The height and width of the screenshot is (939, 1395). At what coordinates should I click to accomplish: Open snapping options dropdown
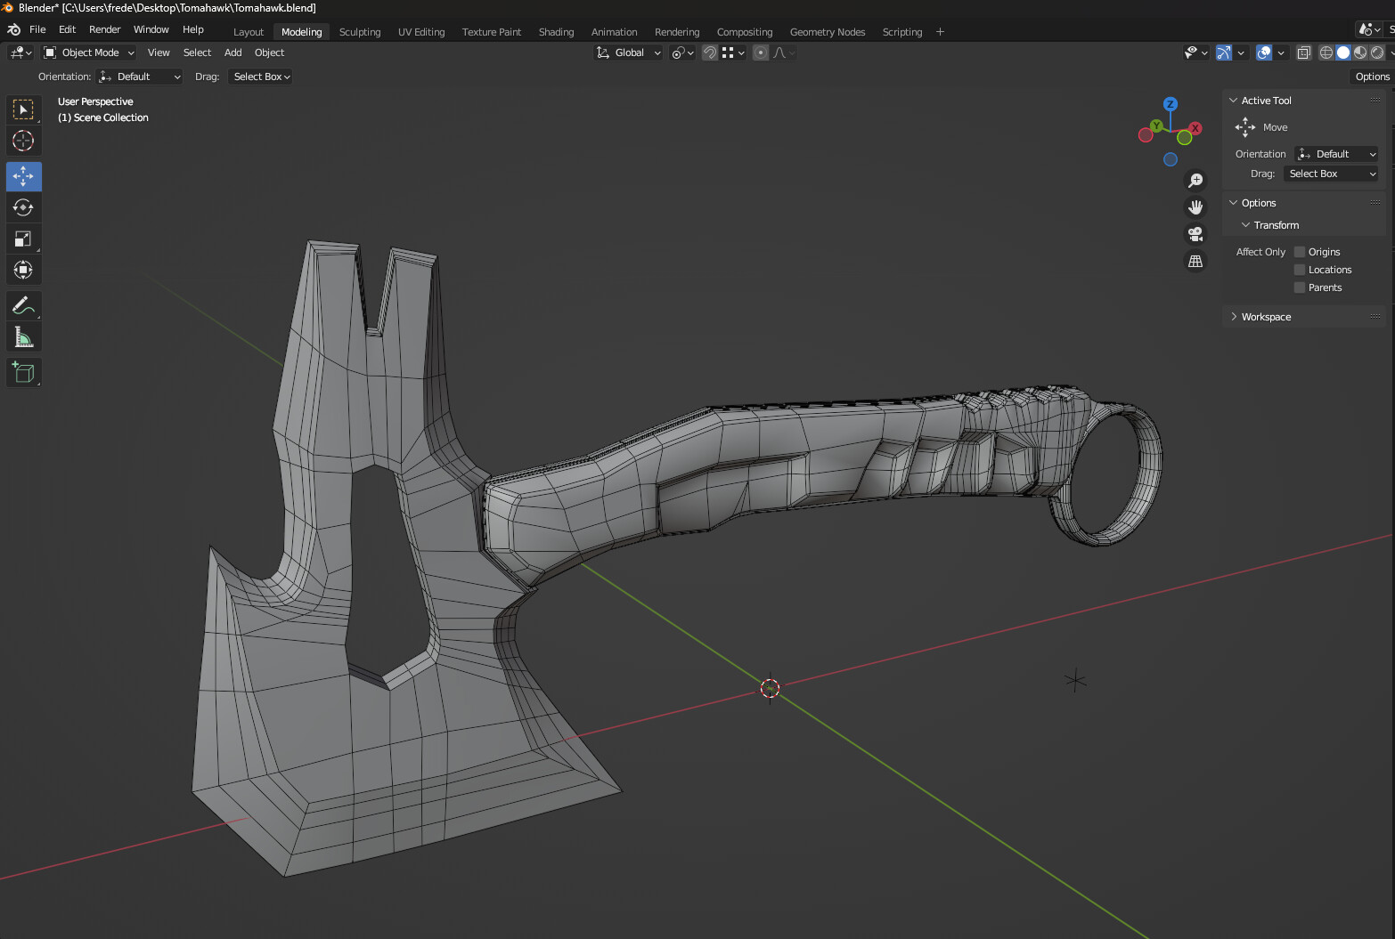click(733, 53)
